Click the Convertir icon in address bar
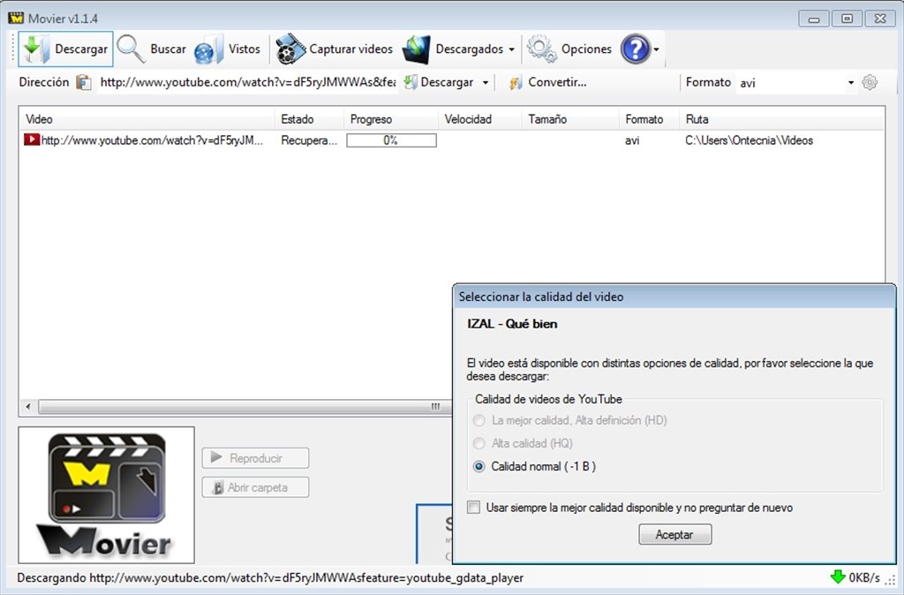The height and width of the screenshot is (595, 904). [x=516, y=83]
